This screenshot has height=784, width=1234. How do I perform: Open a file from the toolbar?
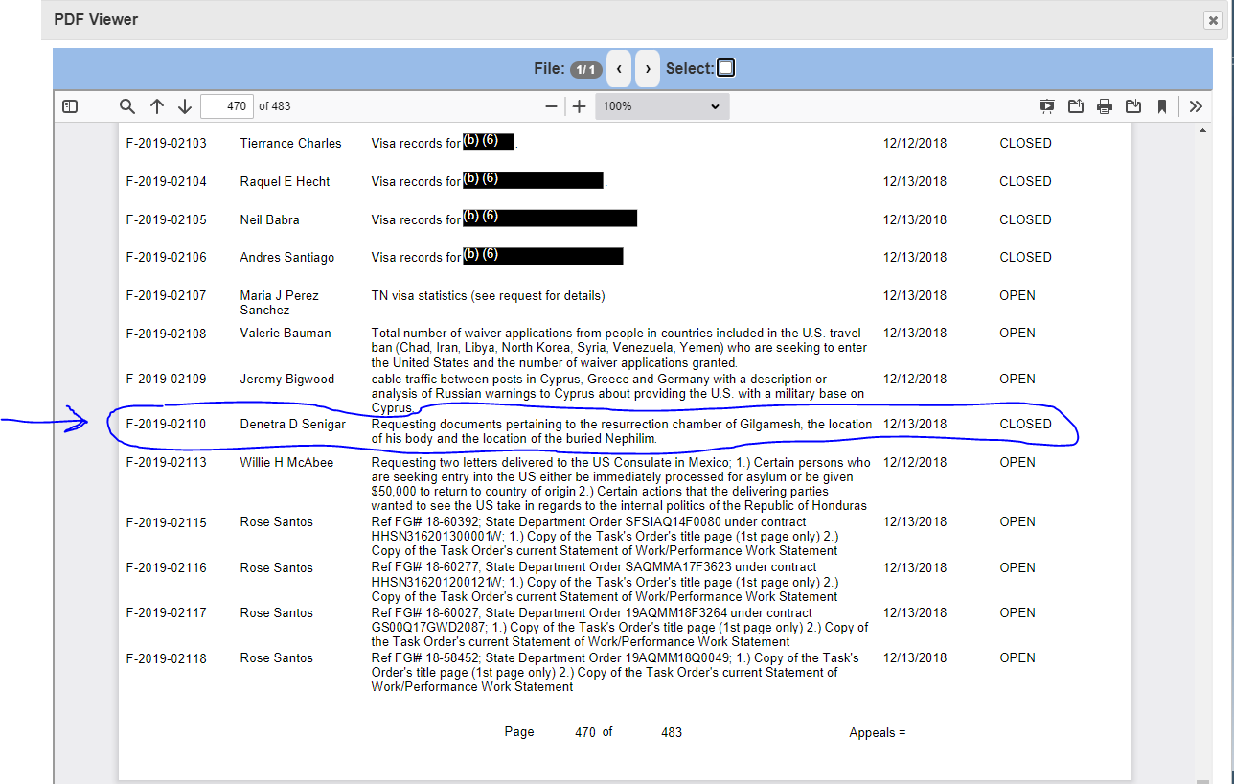click(x=1076, y=106)
